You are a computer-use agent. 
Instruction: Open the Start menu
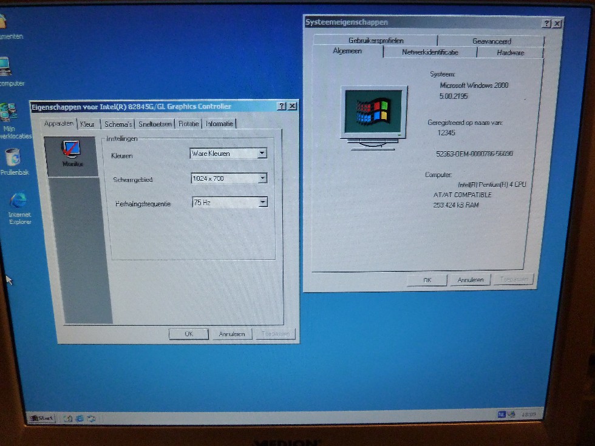tap(42, 418)
